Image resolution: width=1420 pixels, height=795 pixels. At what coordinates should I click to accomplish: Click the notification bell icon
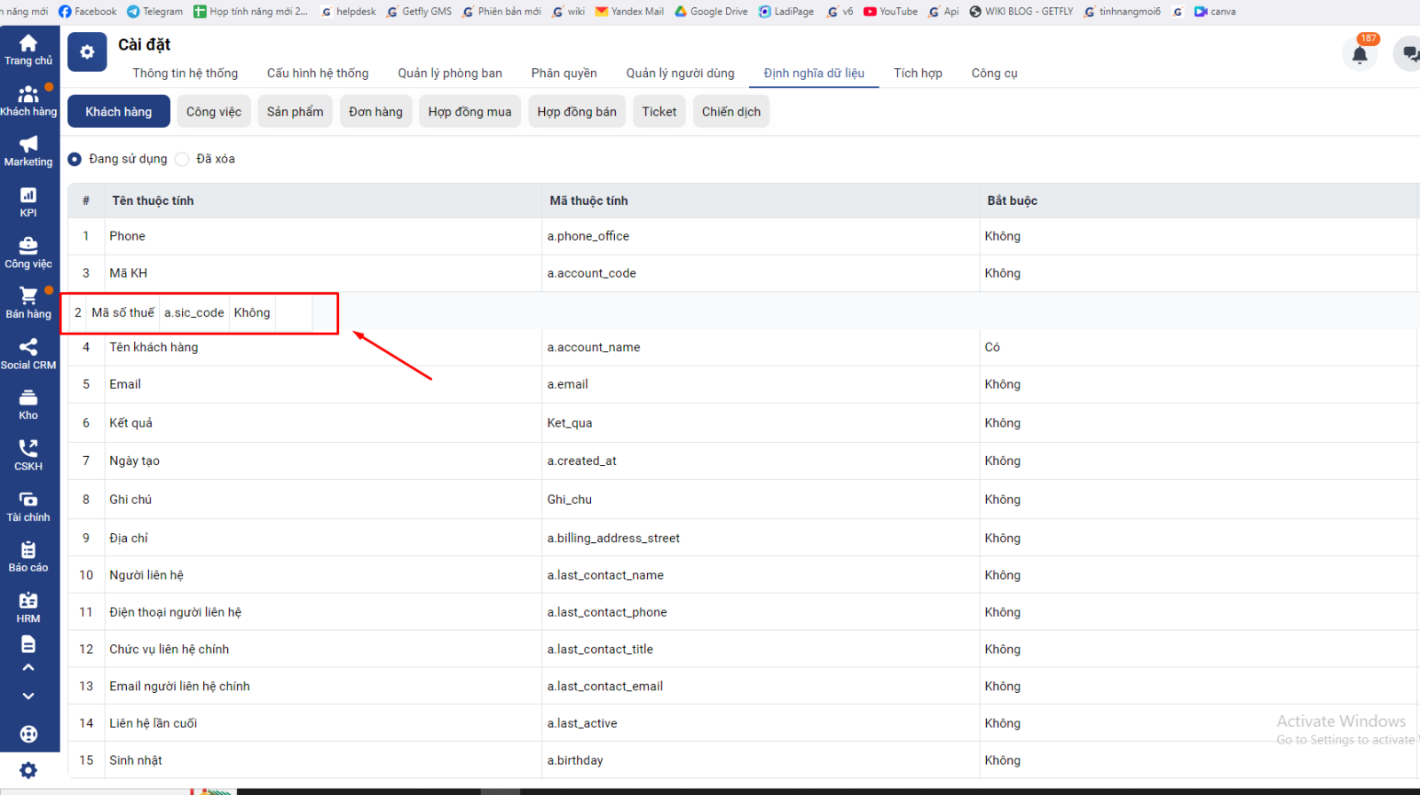[x=1359, y=55]
